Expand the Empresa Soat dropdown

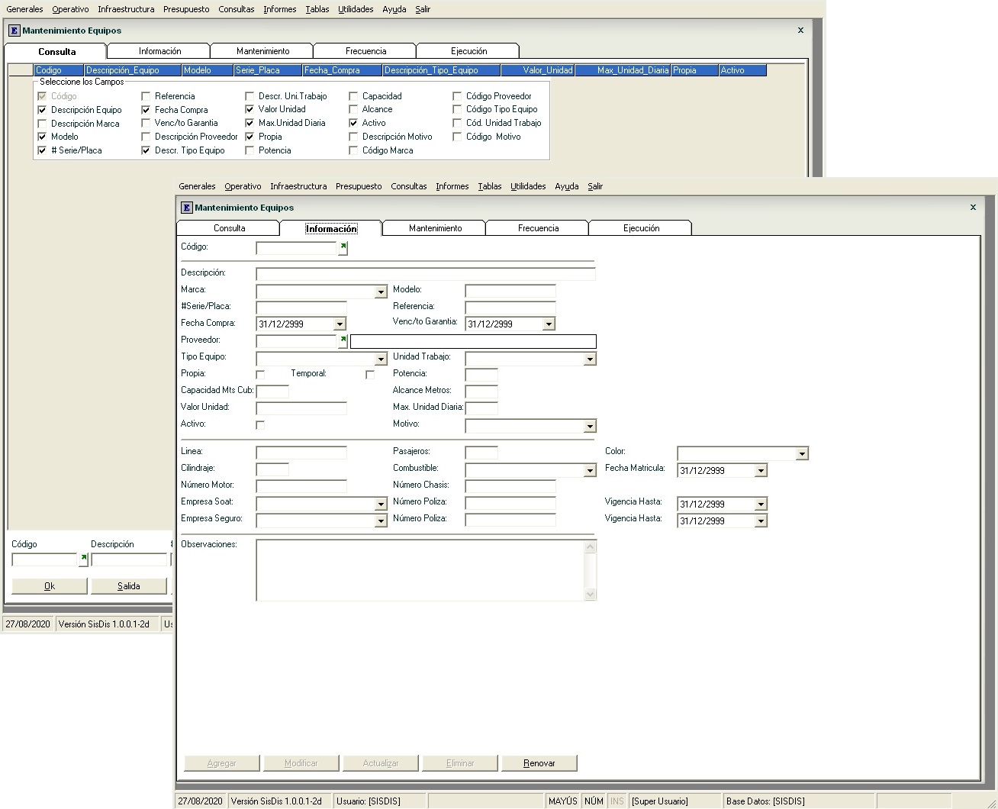tap(380, 504)
